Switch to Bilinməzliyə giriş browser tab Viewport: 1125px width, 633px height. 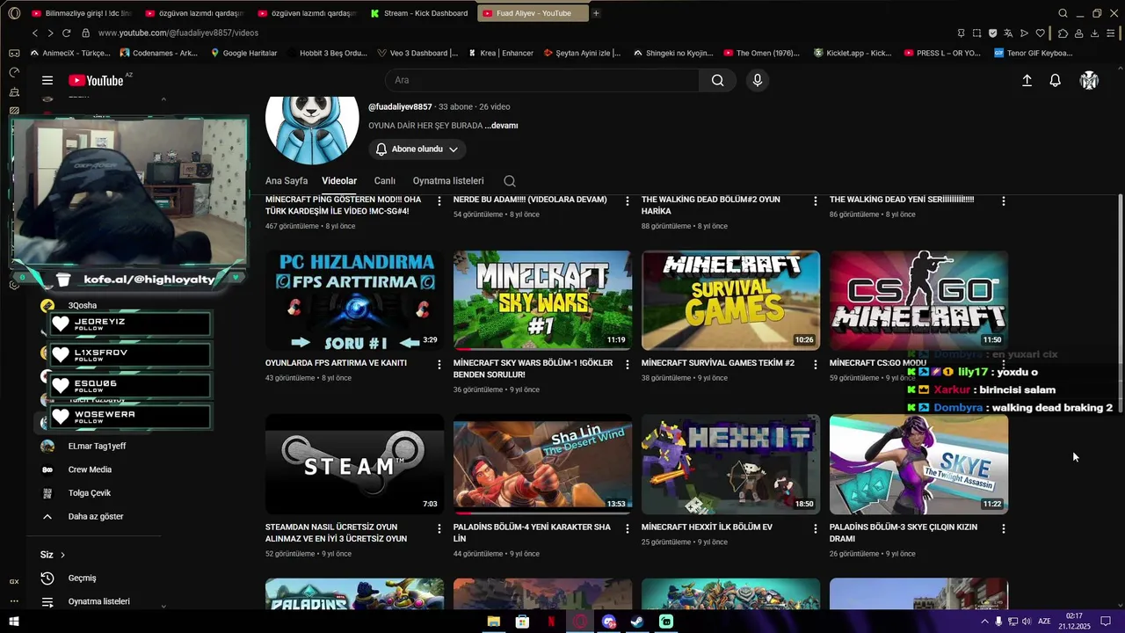[x=81, y=13]
